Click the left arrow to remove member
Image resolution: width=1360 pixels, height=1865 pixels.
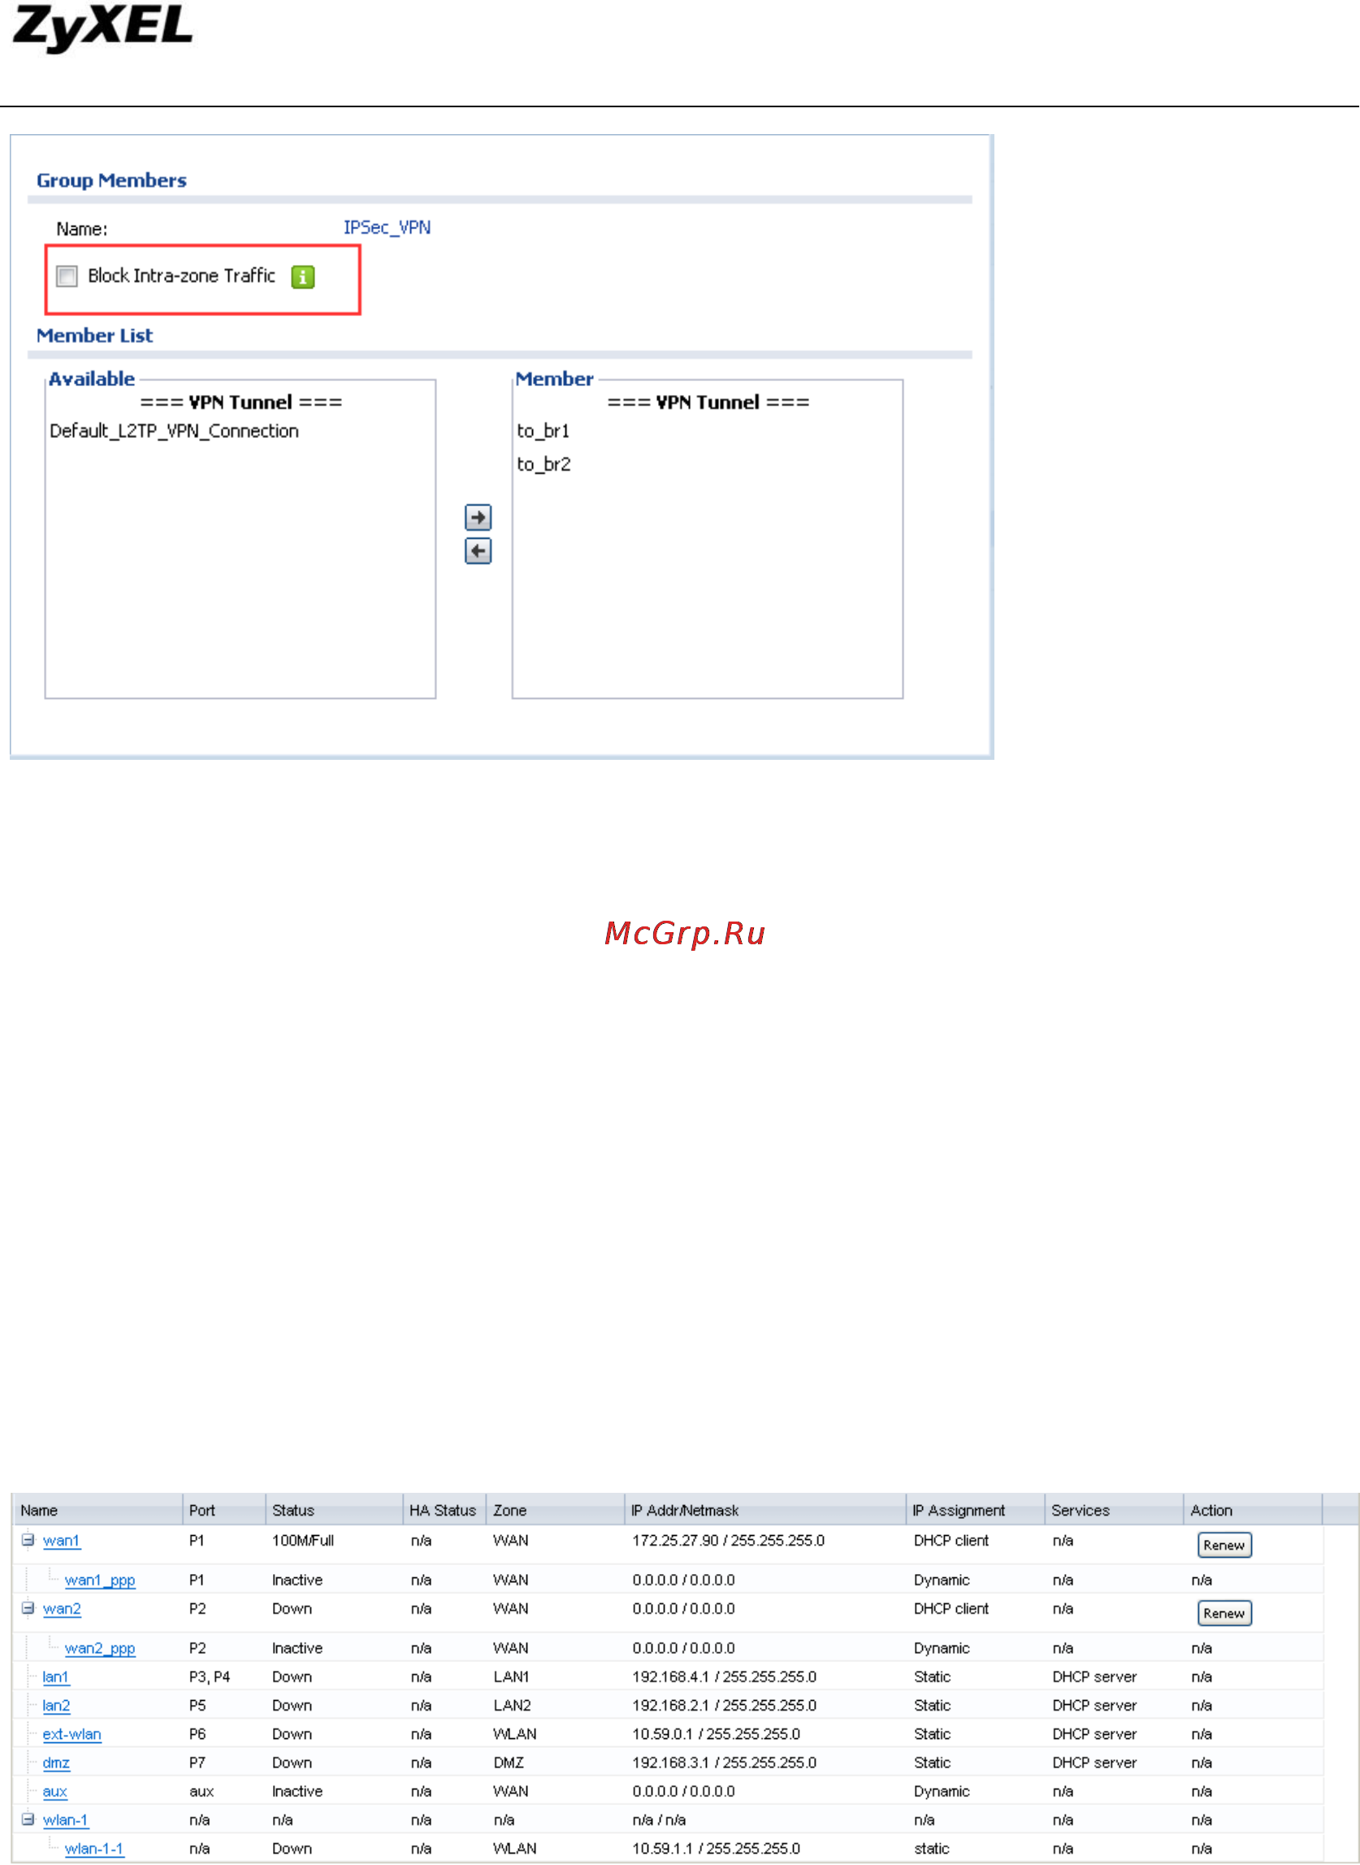[479, 552]
